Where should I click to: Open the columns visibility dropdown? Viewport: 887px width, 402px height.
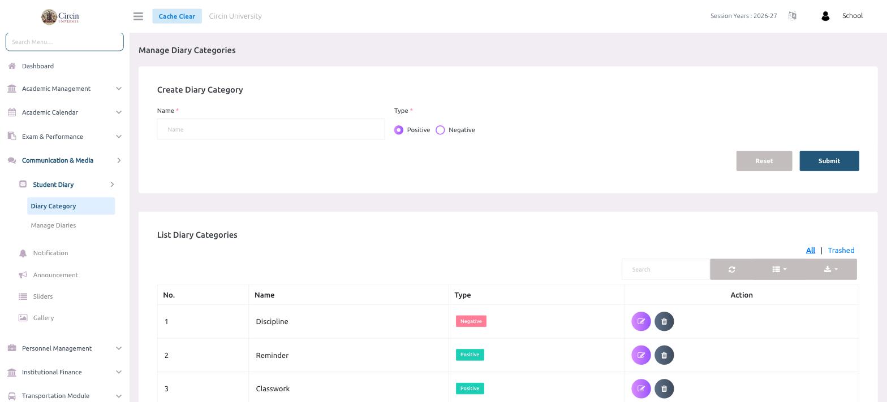(x=779, y=269)
